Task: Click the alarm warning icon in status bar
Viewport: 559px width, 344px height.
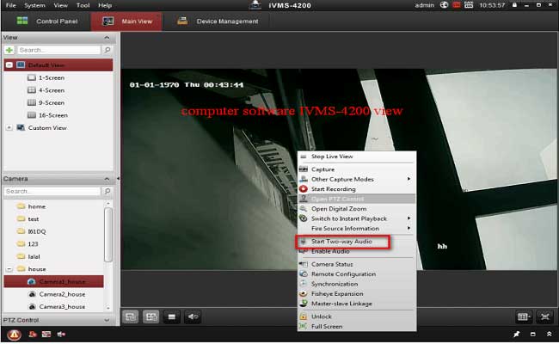Action: click(14, 334)
